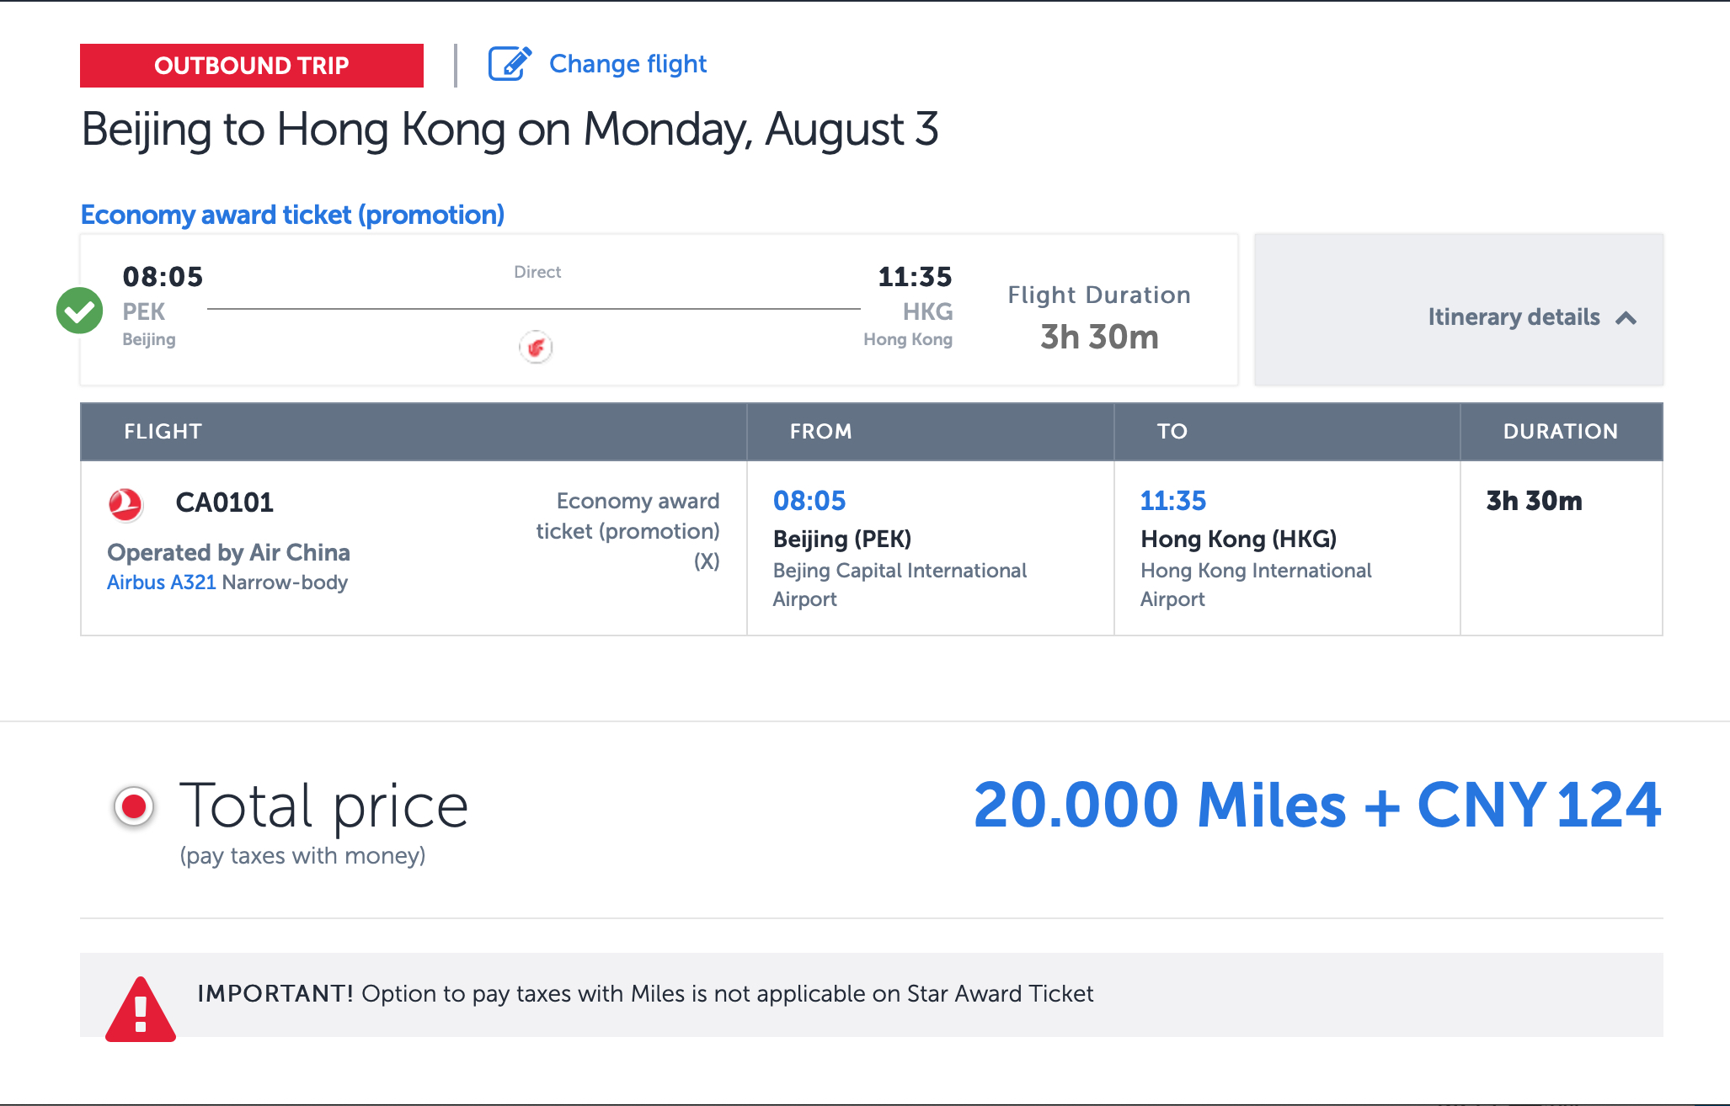Collapse details using the Itinerary chevron arrow
Screen dimensions: 1730x1106
[x=1626, y=318]
